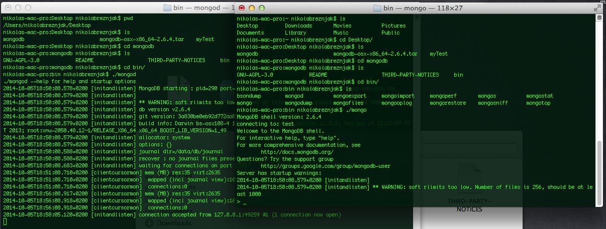Click the green cursor block in the mongod window
Image resolution: width=606 pixels, height=229 pixels.
pos(5,221)
